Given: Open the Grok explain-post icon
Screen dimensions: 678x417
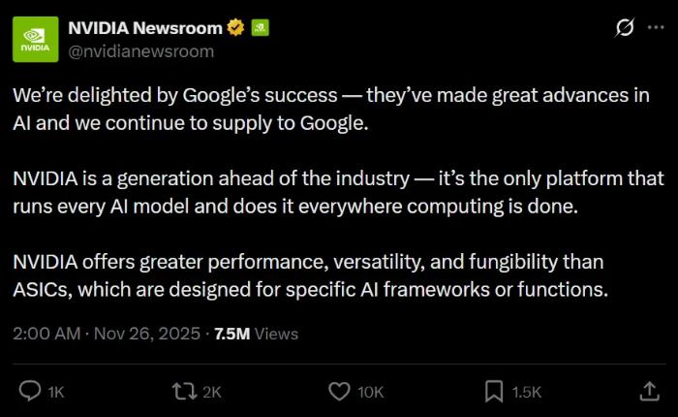Looking at the screenshot, I should click(625, 29).
